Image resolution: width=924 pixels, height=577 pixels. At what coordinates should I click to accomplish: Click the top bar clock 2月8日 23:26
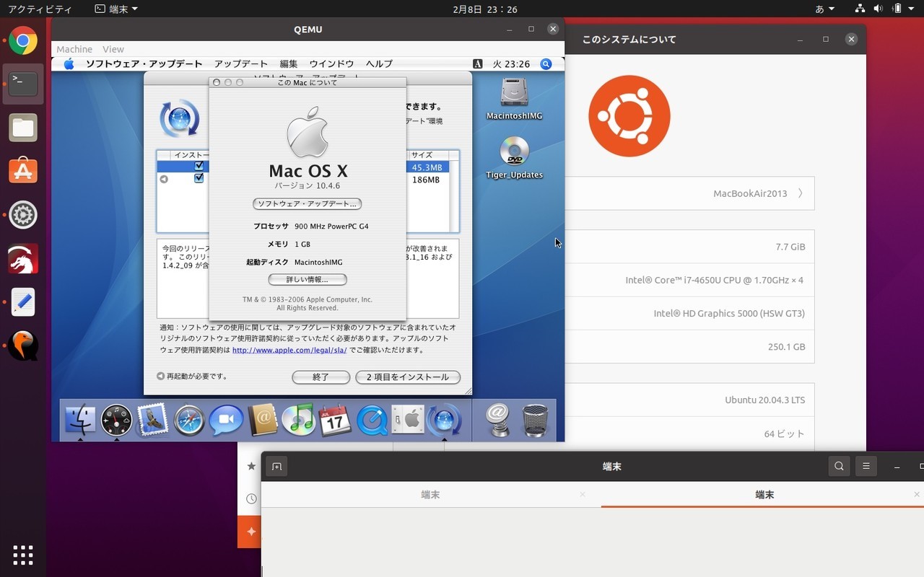point(485,9)
